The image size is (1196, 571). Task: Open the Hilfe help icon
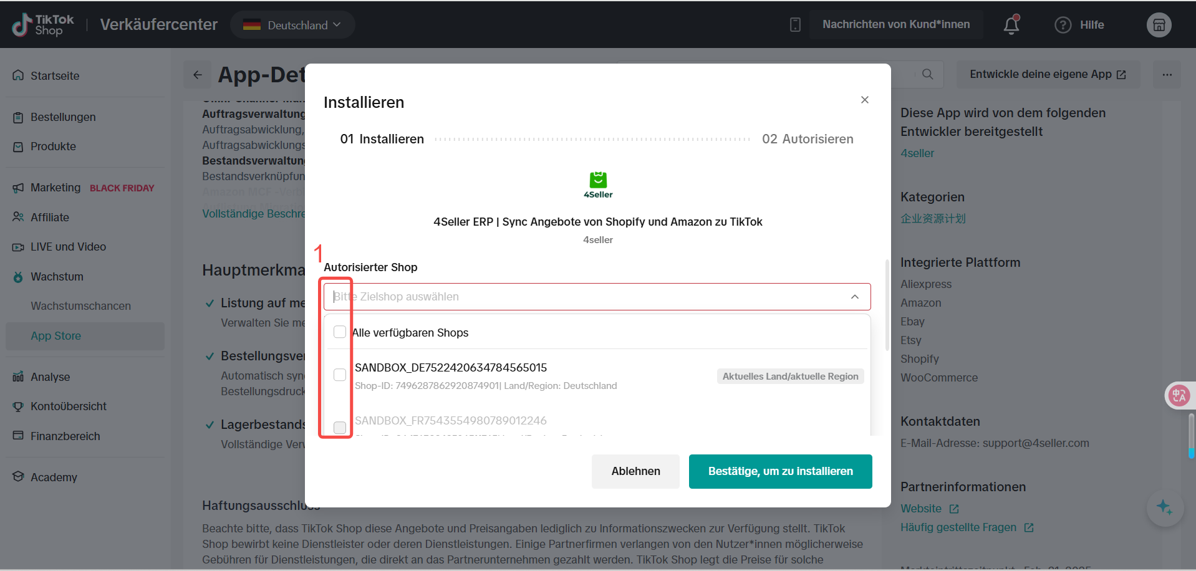pos(1063,25)
